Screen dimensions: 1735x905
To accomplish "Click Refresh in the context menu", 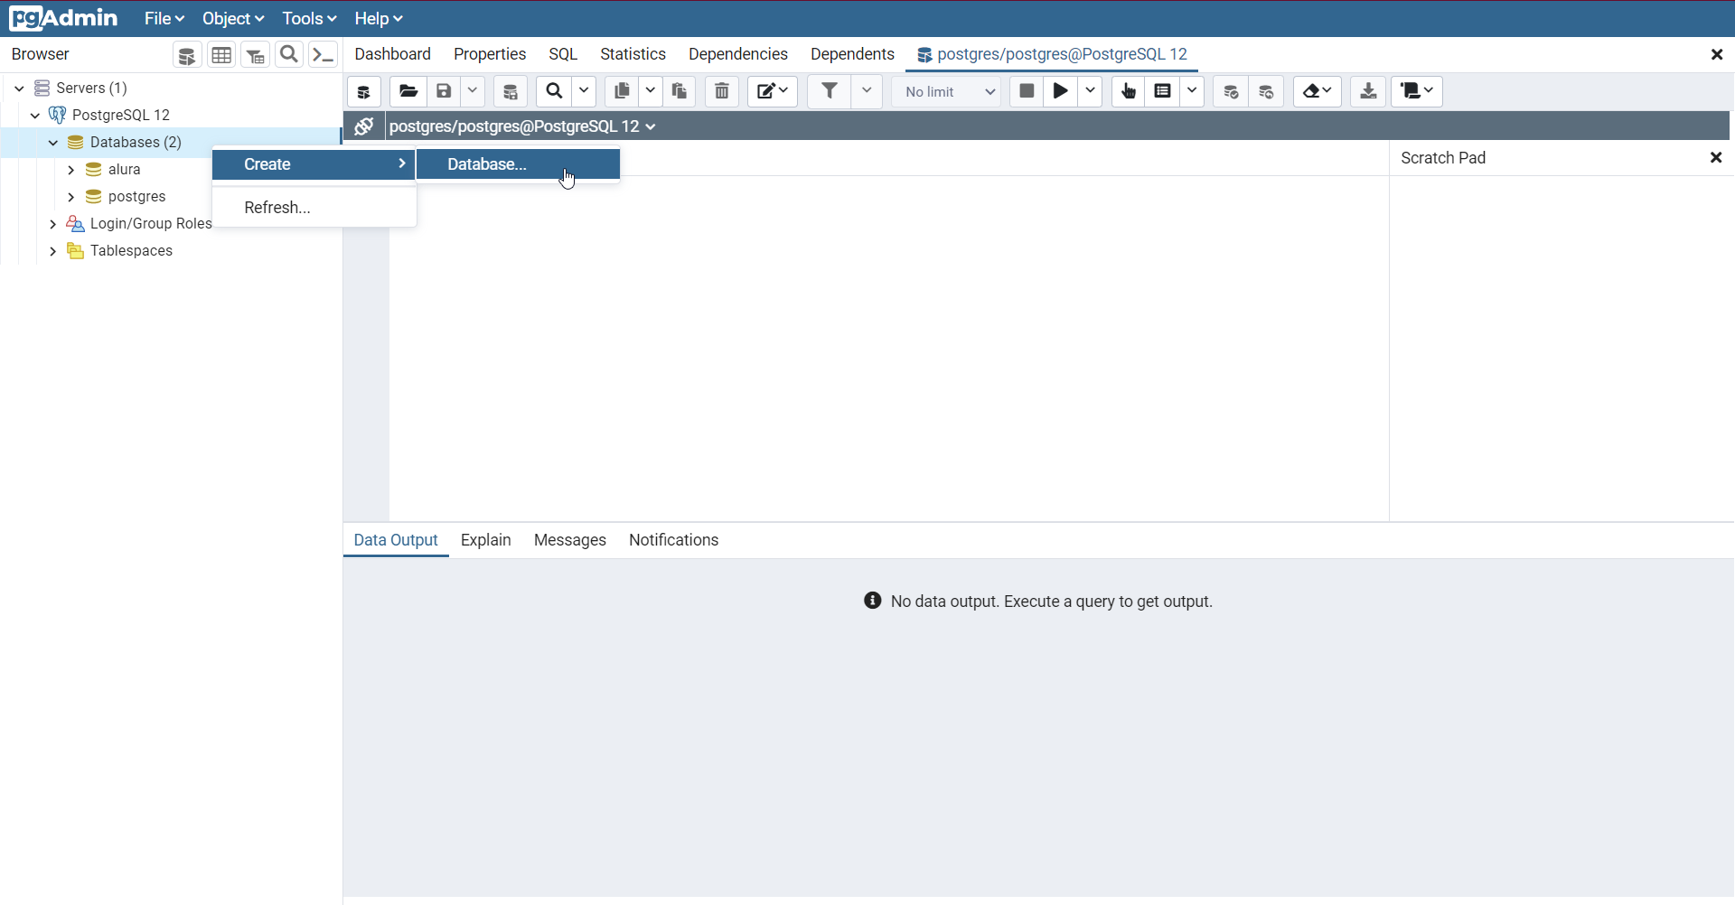I will [276, 207].
